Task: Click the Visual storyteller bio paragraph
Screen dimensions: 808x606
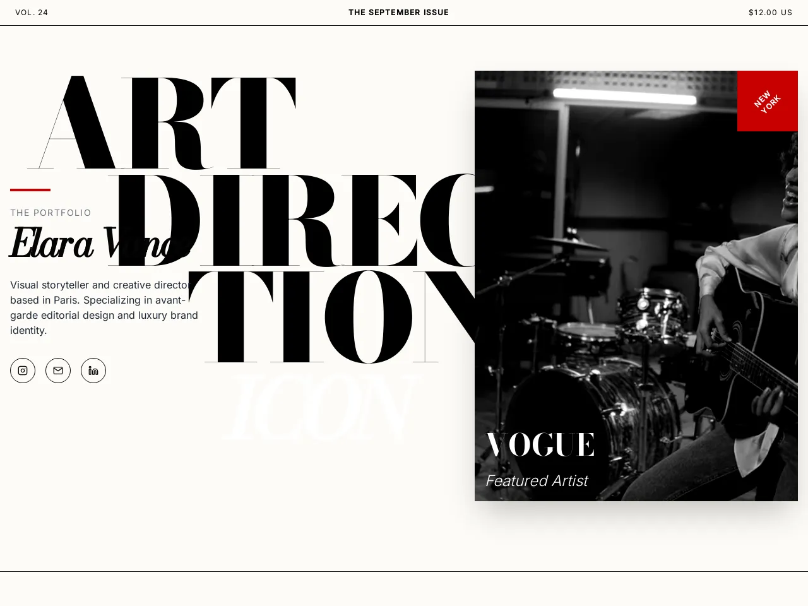Action: (104, 307)
